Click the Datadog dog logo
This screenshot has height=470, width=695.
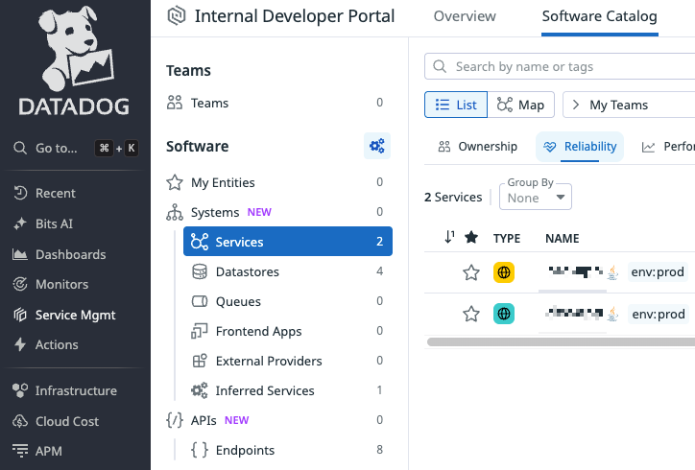coord(74,60)
